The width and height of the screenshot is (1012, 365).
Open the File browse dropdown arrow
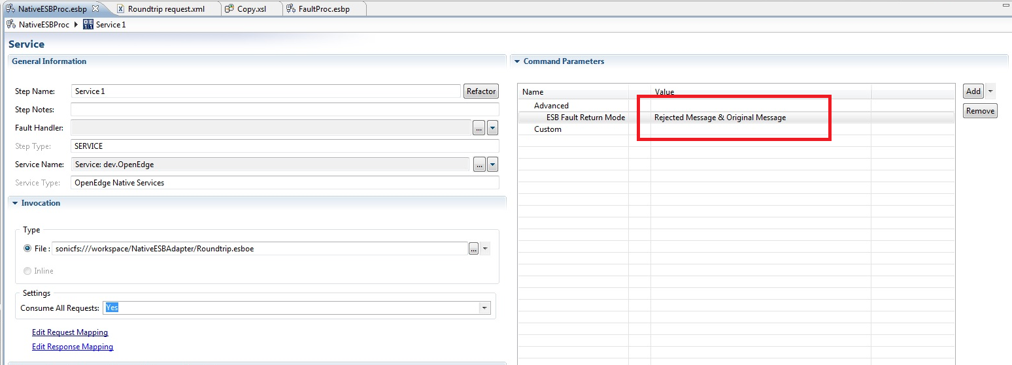[x=485, y=248]
